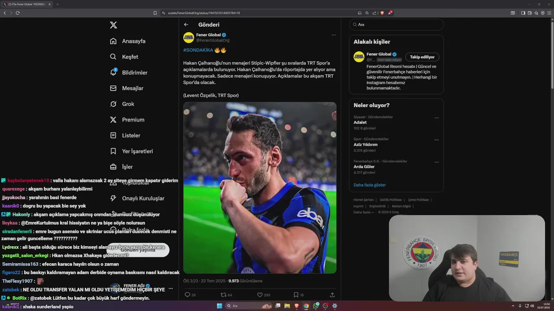Open browser hamburger menu
Viewport: 554px width, 311px height.
click(x=549, y=13)
